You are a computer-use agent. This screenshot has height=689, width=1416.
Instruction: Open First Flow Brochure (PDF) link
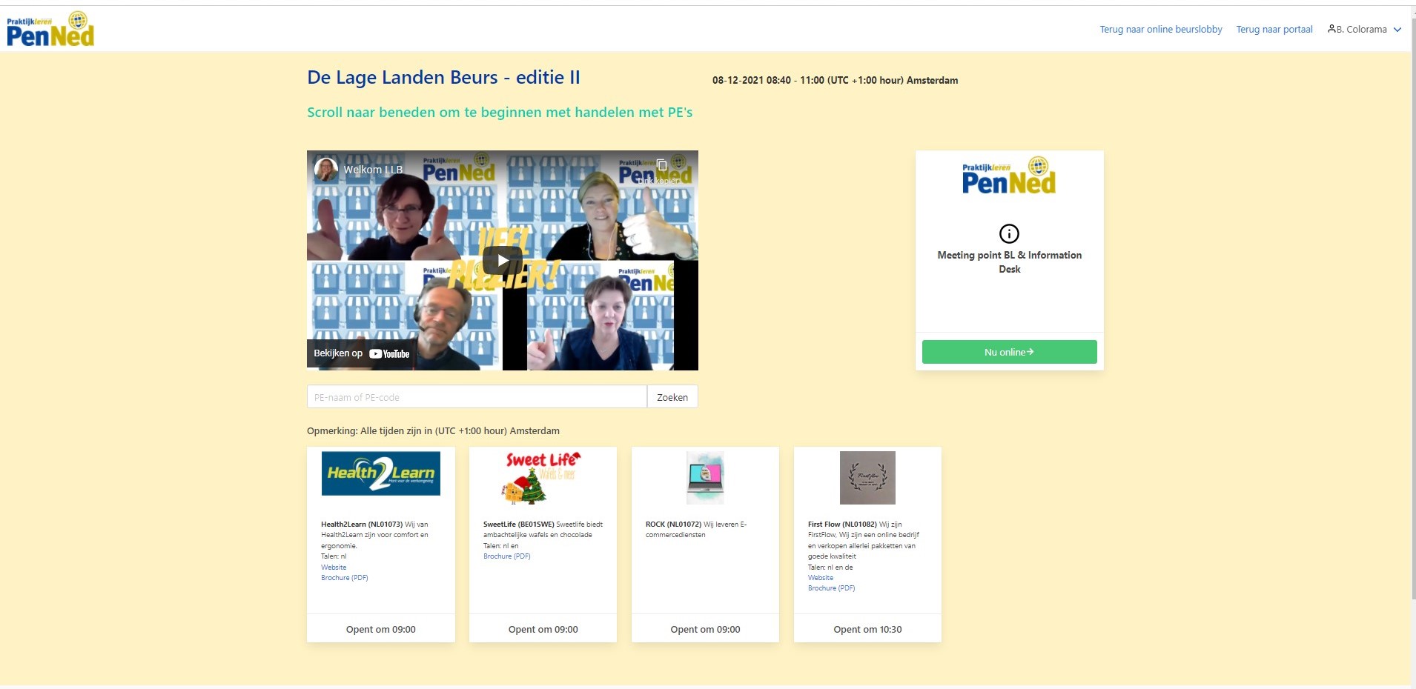point(832,588)
